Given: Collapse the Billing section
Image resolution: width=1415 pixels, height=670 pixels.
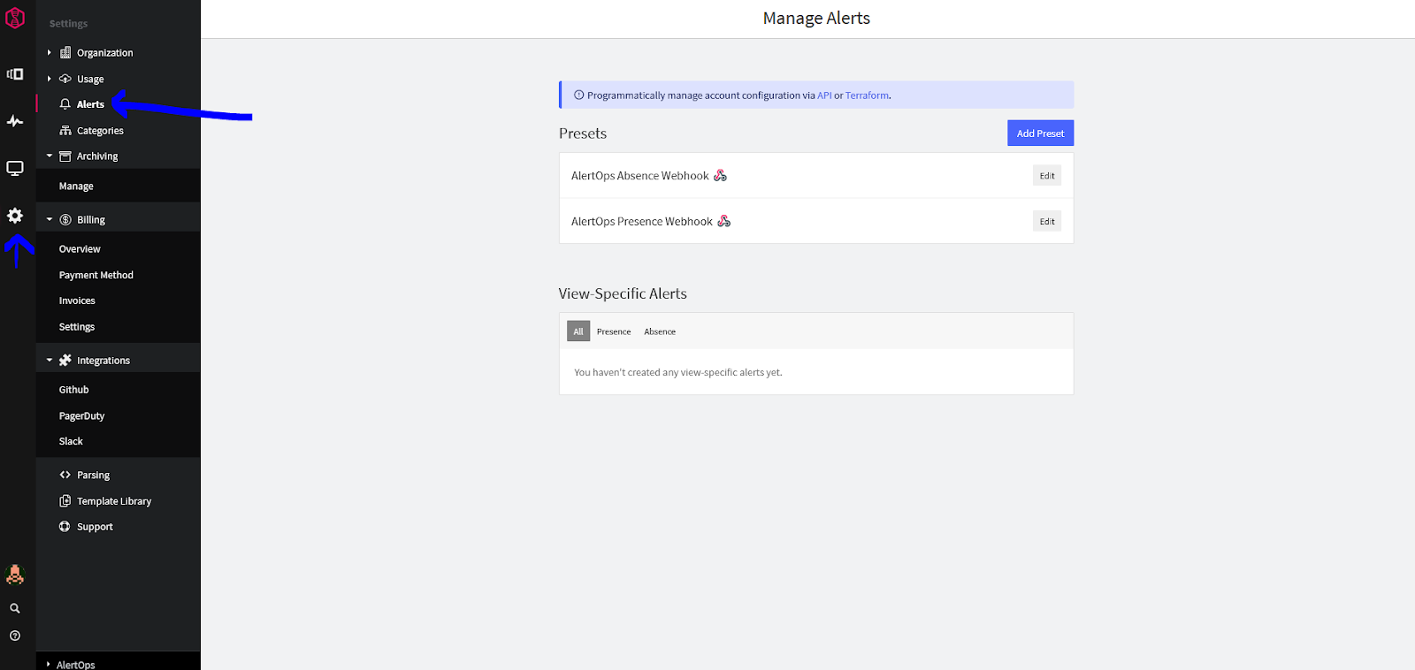Looking at the screenshot, I should point(50,219).
